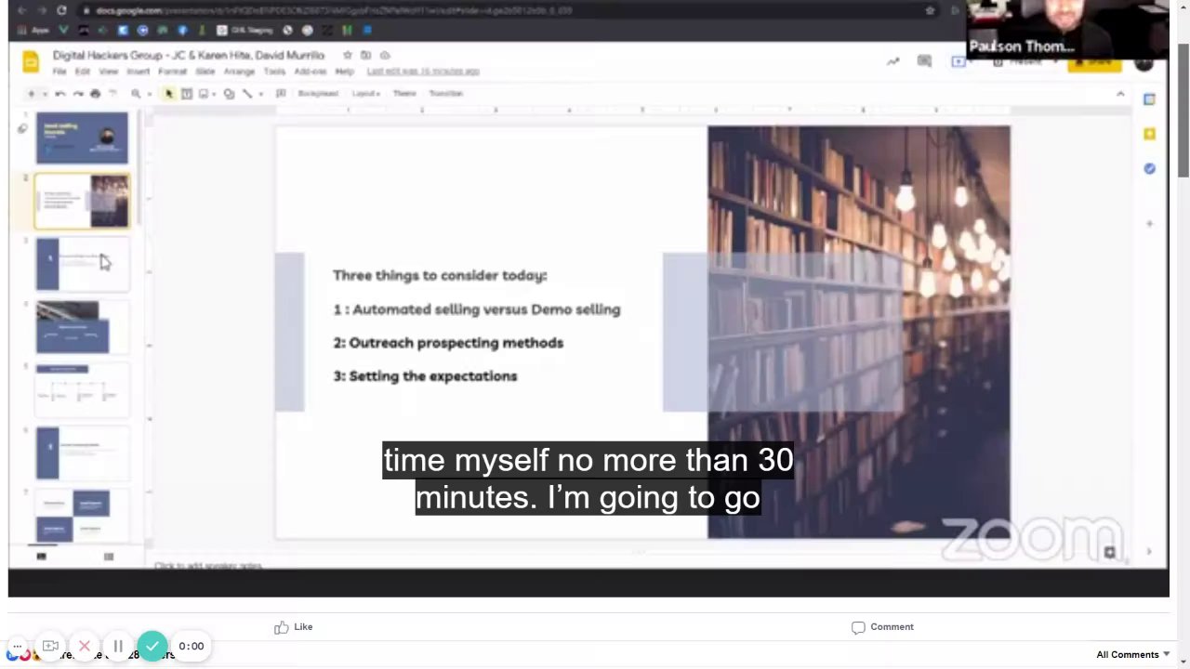Select the text box tool
The width and height of the screenshot is (1190, 669).
[186, 94]
